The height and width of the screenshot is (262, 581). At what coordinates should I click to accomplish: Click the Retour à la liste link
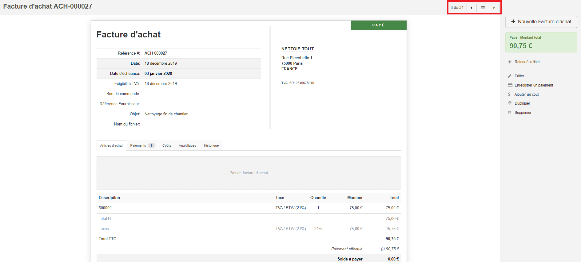click(x=527, y=62)
